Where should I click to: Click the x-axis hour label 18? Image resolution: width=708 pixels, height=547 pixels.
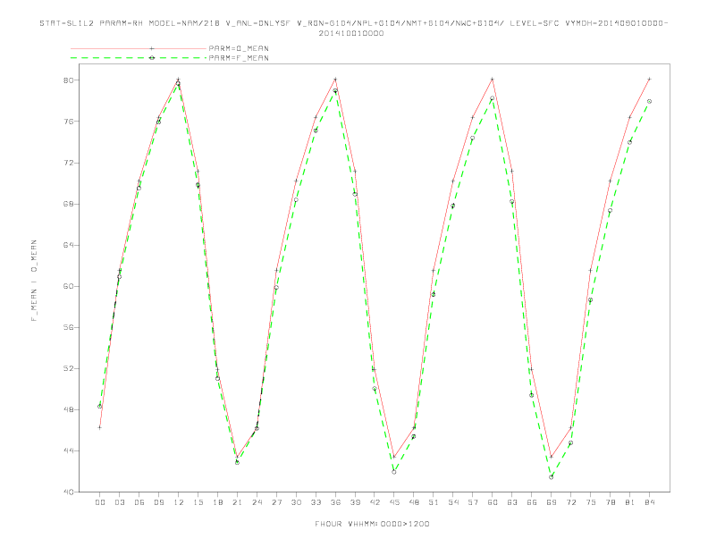(217, 502)
